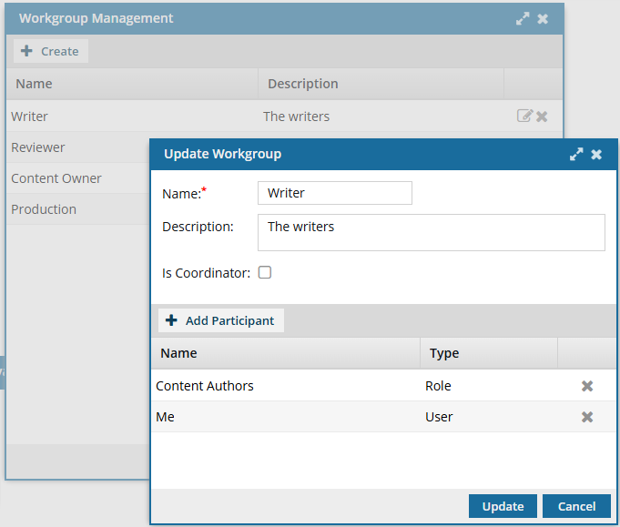Expand the Update Workgroup dialog
Image resolution: width=620 pixels, height=527 pixels.
576,155
